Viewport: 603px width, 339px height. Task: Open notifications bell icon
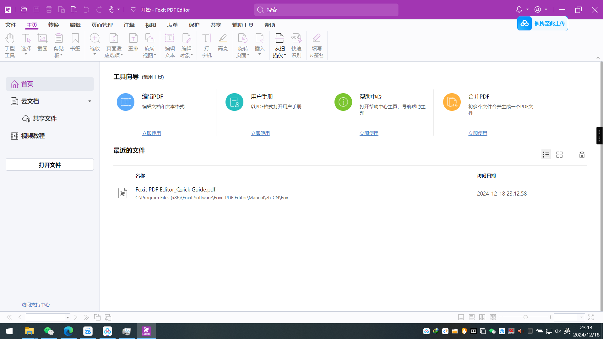click(x=519, y=10)
